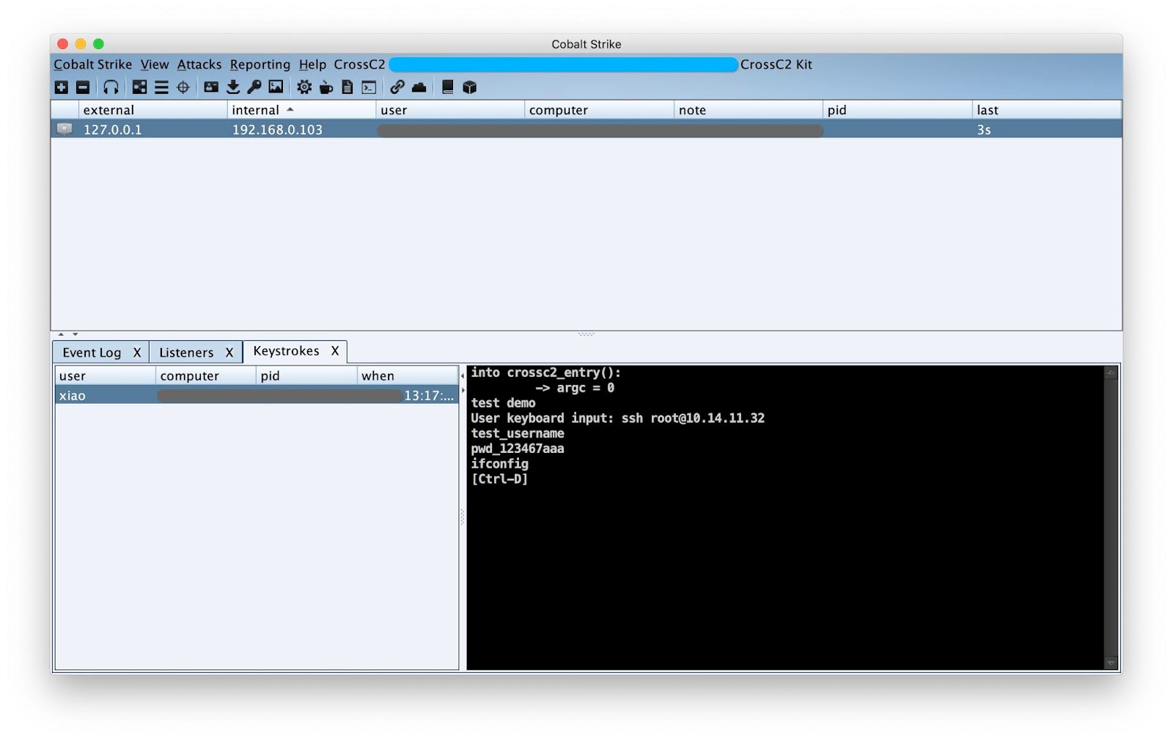
Task: Open listeners via the headphones icon
Action: (111, 87)
